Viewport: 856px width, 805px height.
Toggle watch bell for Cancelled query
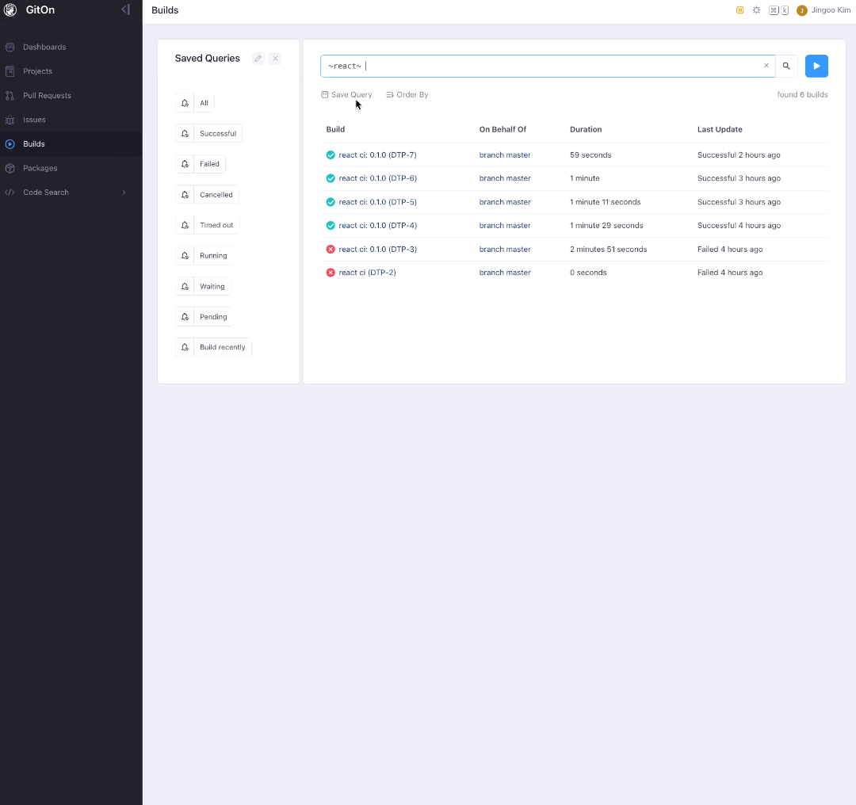pyautogui.click(x=185, y=195)
